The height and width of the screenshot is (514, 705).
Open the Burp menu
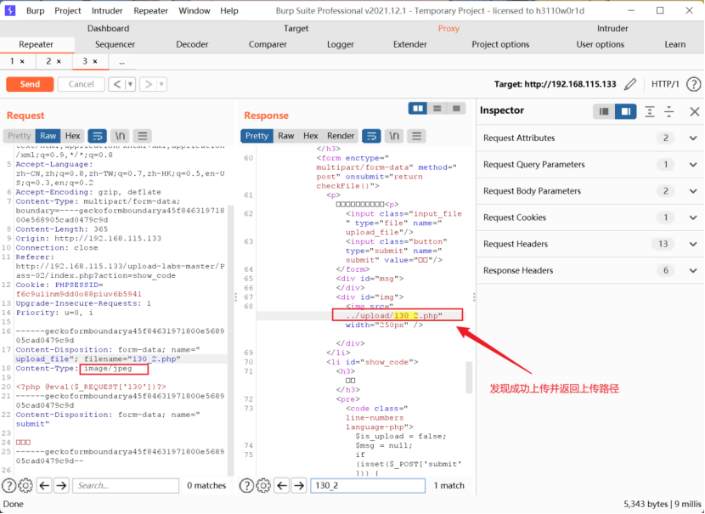pos(35,11)
